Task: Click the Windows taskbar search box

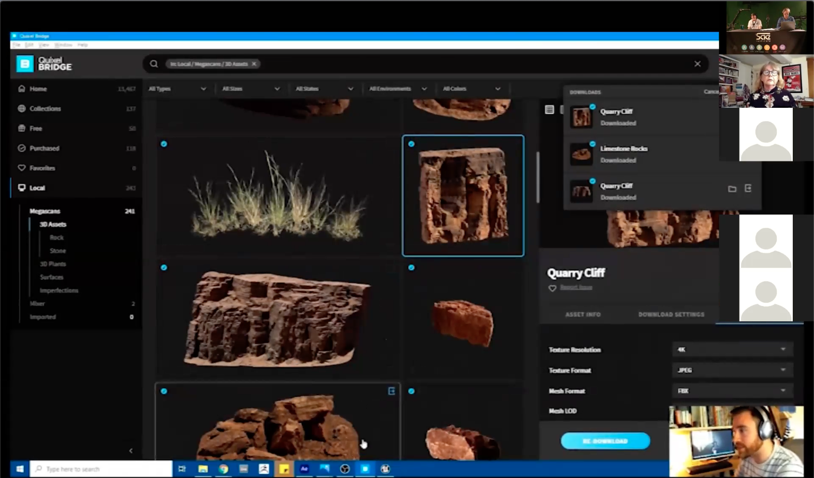Action: click(x=101, y=469)
